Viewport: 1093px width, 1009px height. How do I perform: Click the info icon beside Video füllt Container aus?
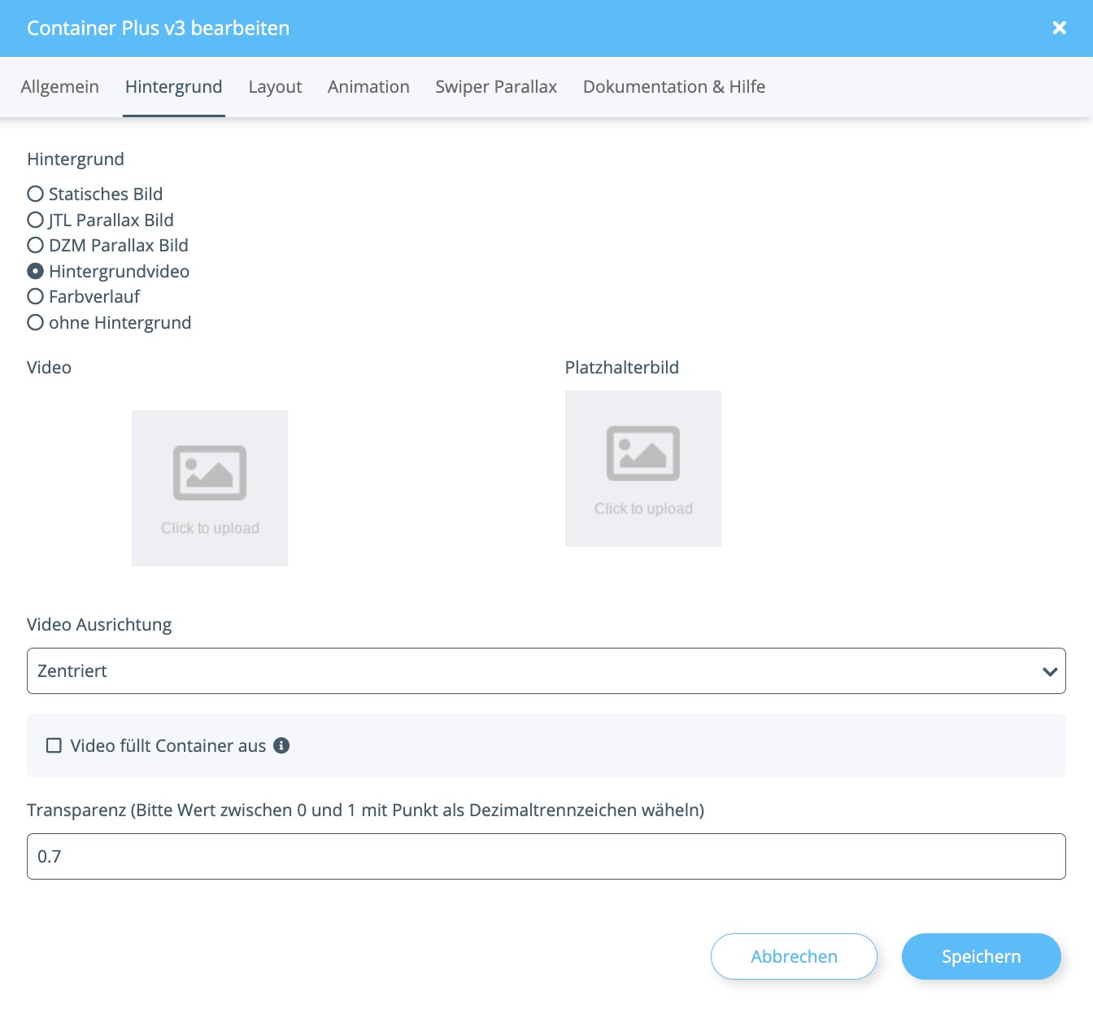point(281,745)
